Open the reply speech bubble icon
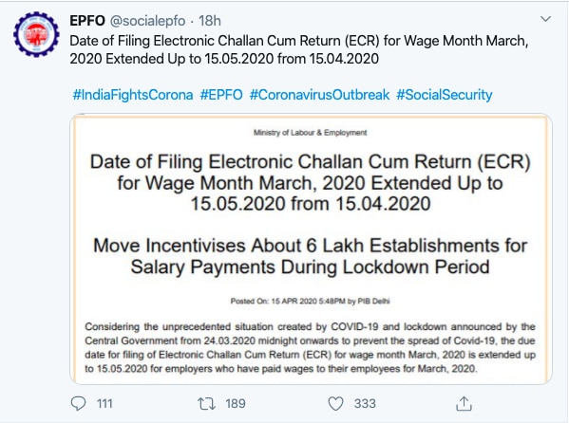 79,403
